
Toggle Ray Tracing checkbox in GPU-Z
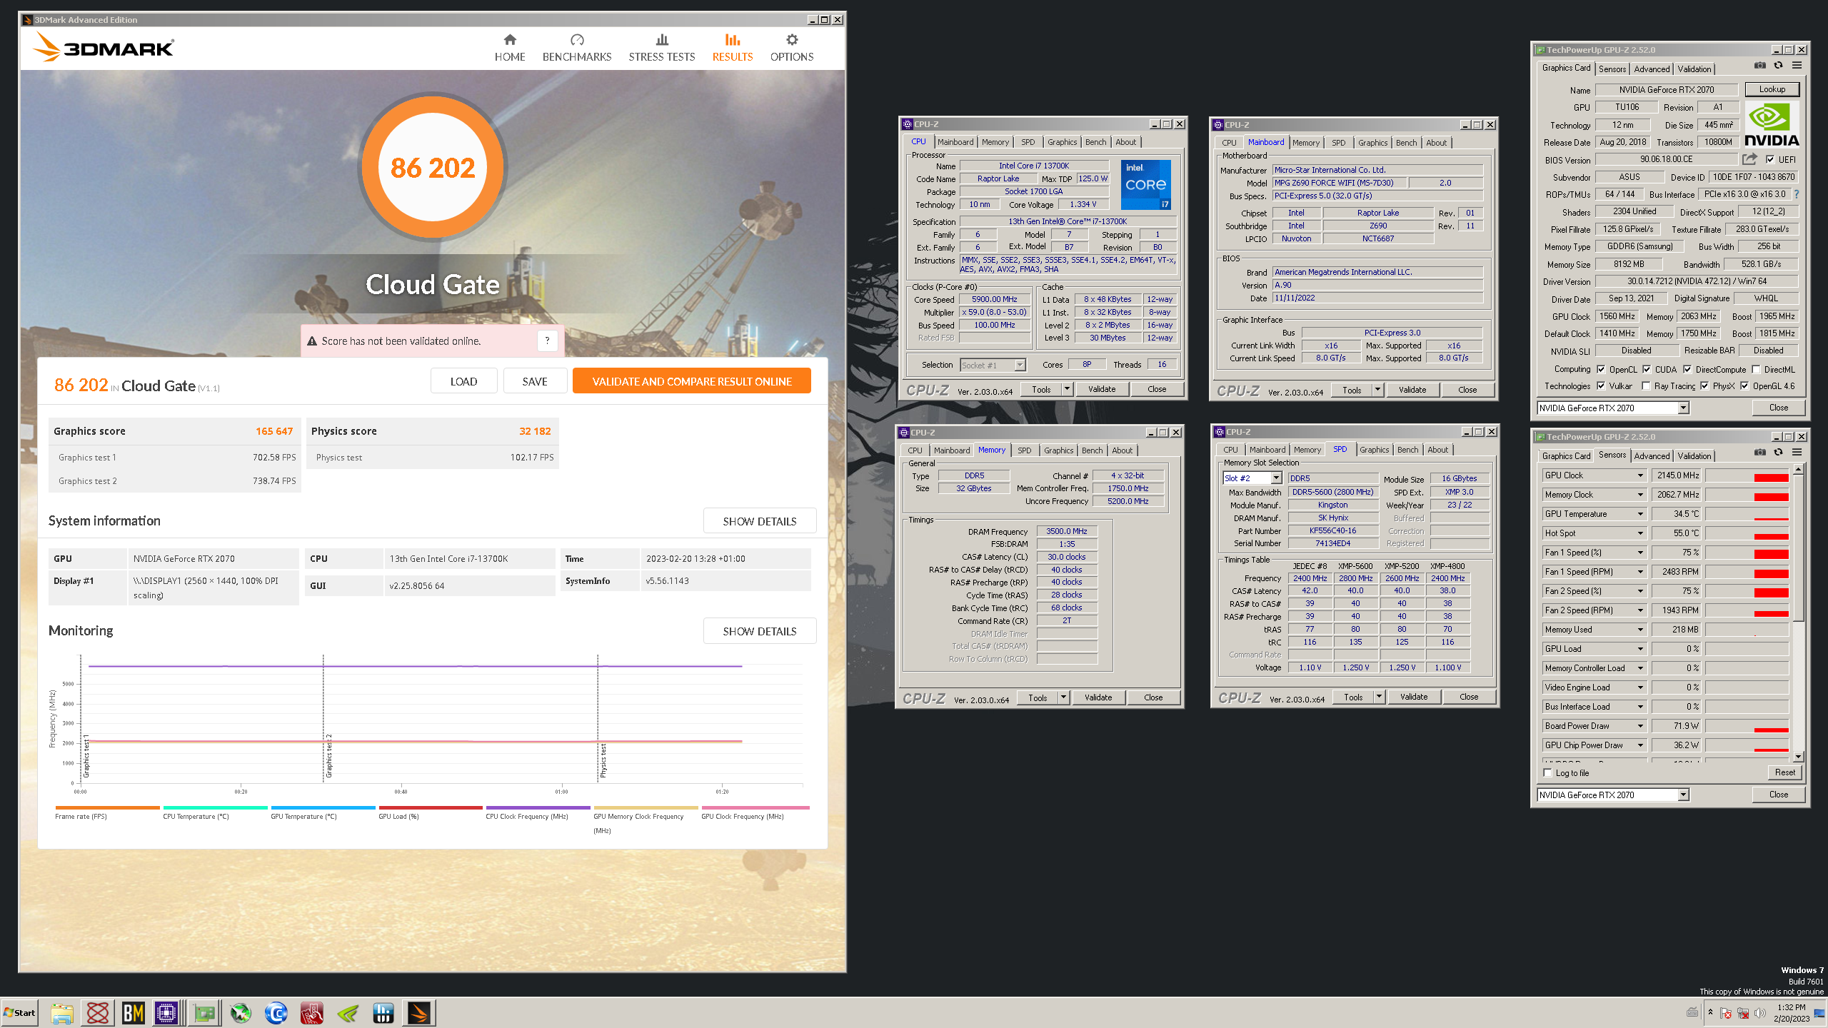tap(1646, 386)
